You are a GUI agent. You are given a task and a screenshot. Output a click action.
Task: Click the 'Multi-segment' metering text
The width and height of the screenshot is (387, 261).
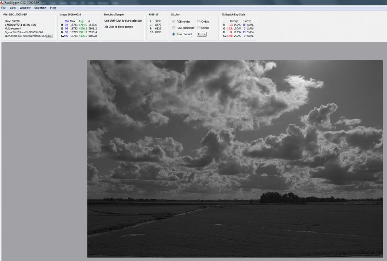pyautogui.click(x=13, y=29)
